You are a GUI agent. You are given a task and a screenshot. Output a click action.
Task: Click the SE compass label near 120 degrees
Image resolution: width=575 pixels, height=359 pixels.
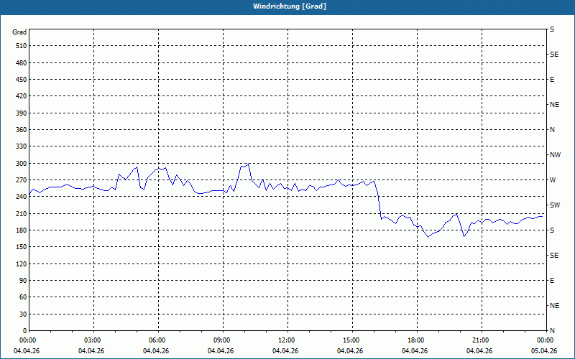[x=554, y=256]
